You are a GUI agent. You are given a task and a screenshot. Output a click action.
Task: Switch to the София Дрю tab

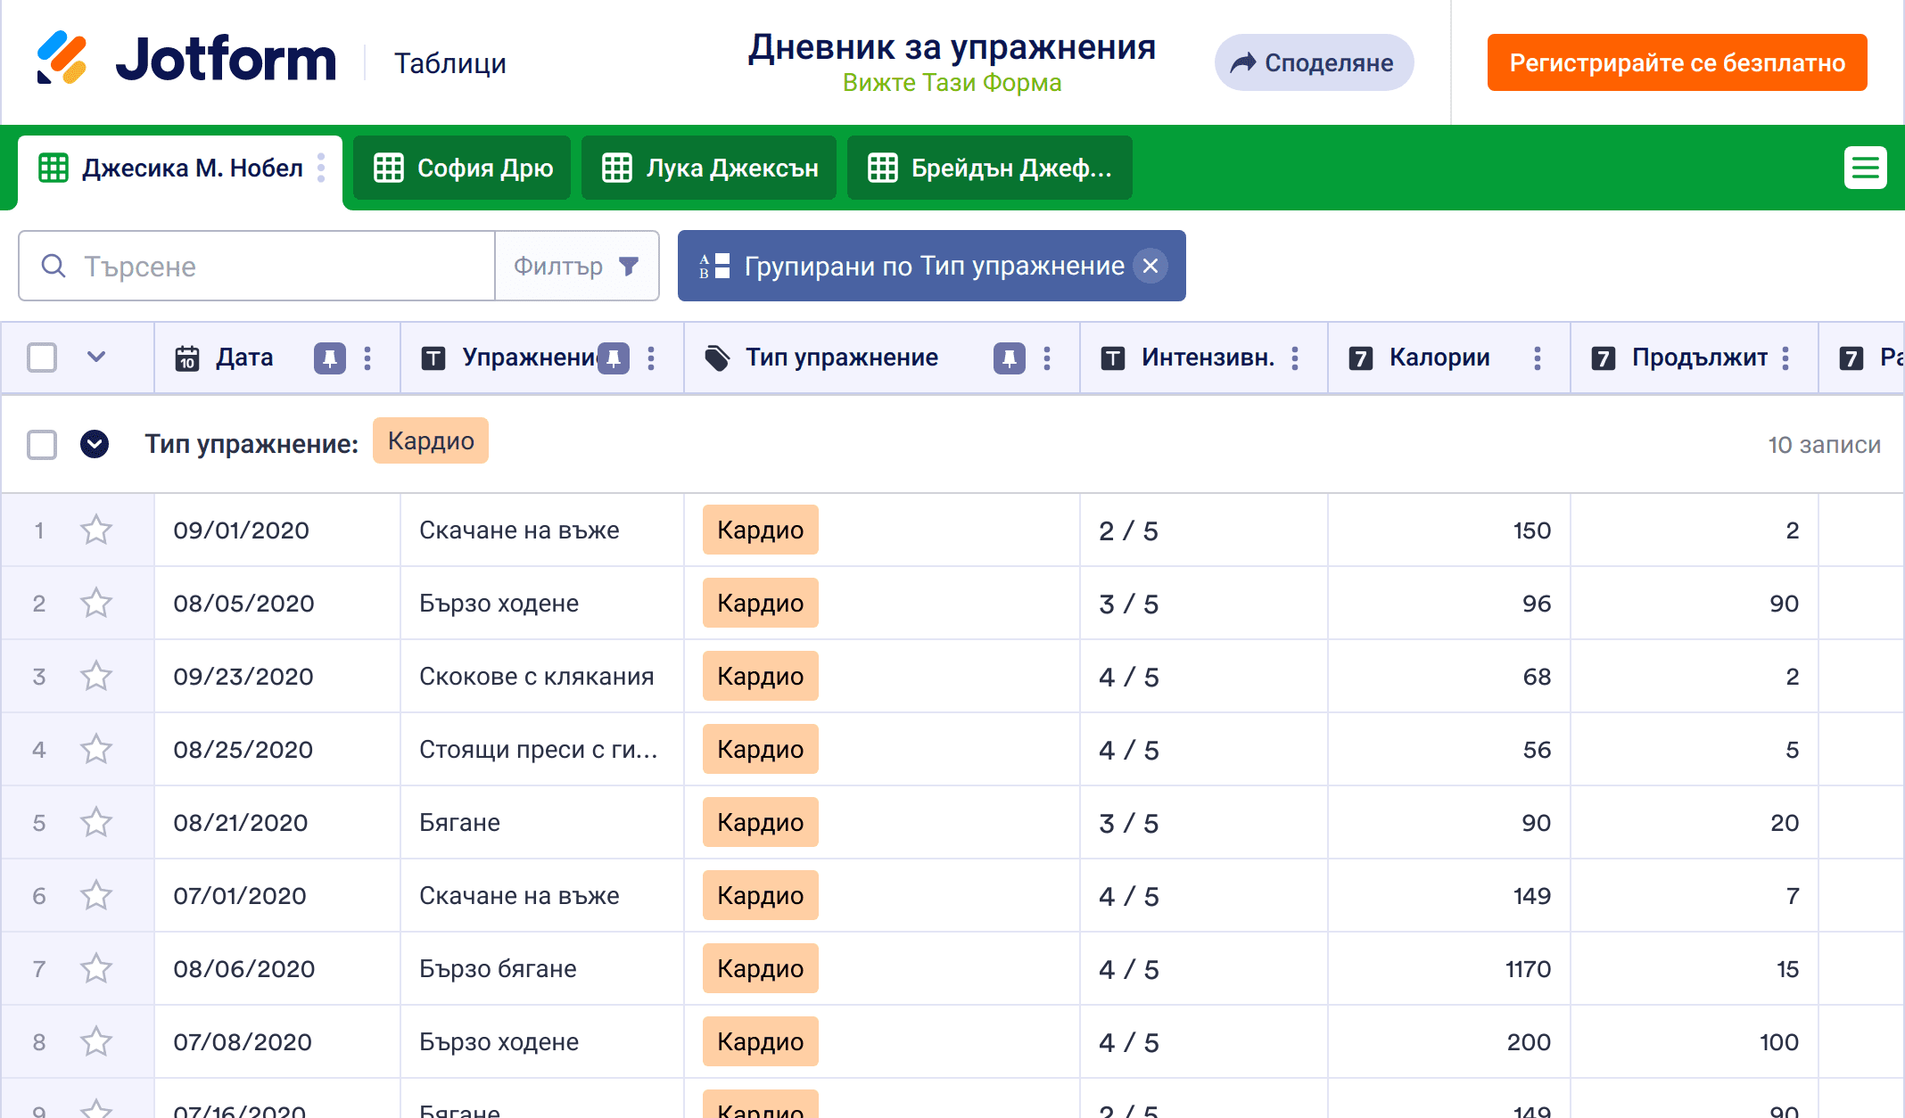462,169
